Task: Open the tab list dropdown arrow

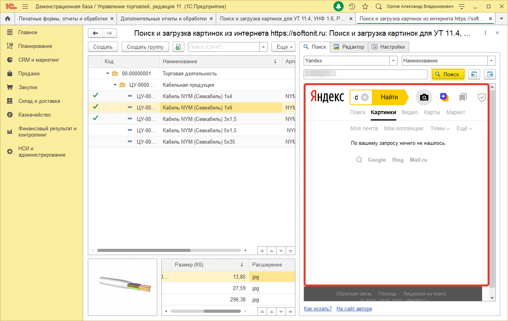Action: [502, 18]
